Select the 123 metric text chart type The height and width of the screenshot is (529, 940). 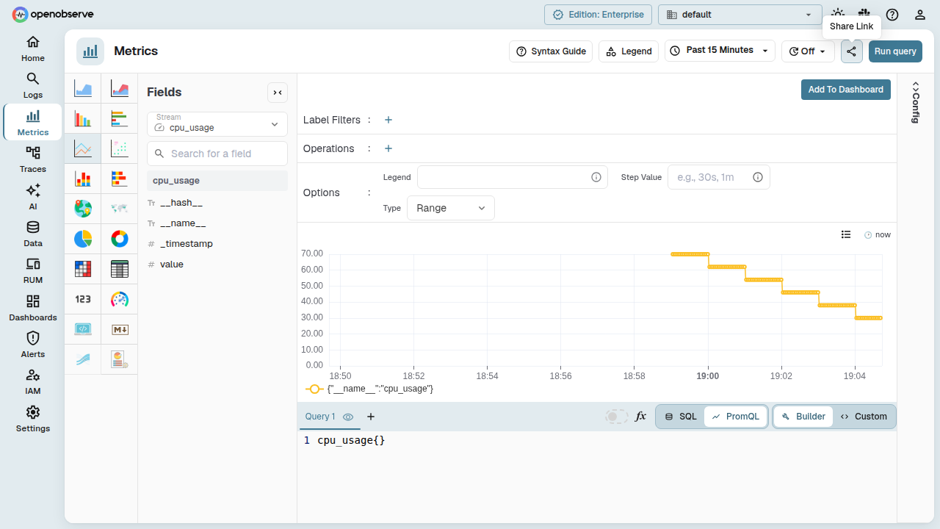(x=83, y=299)
